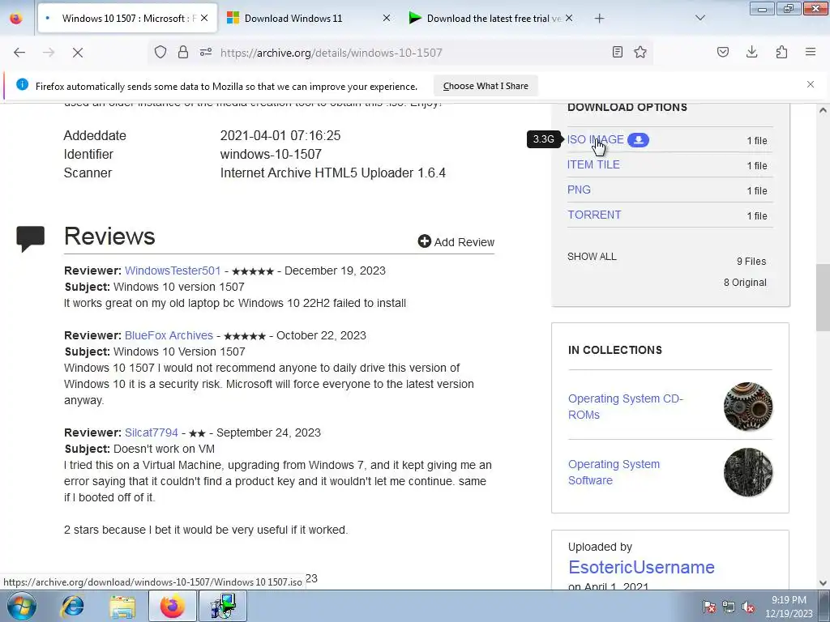Open site permissions icon in address bar
Image resolution: width=830 pixels, height=622 pixels.
pos(206,52)
